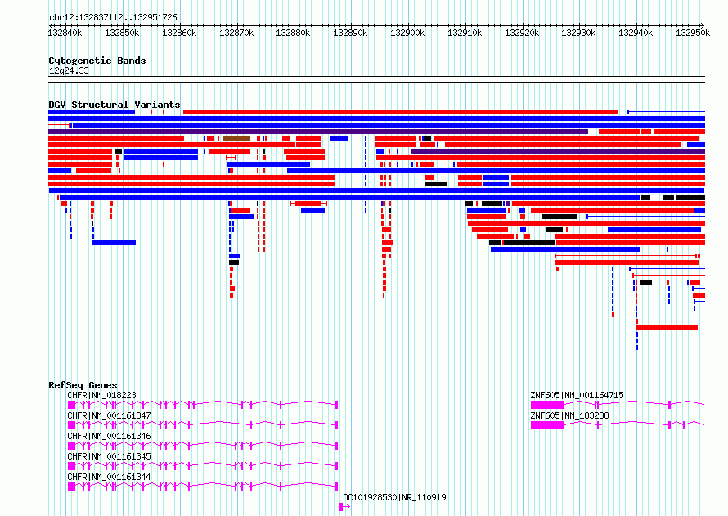This screenshot has height=516, width=728.
Task: Click the chr12:132837112..132951726 coordinate label
Action: 113,18
